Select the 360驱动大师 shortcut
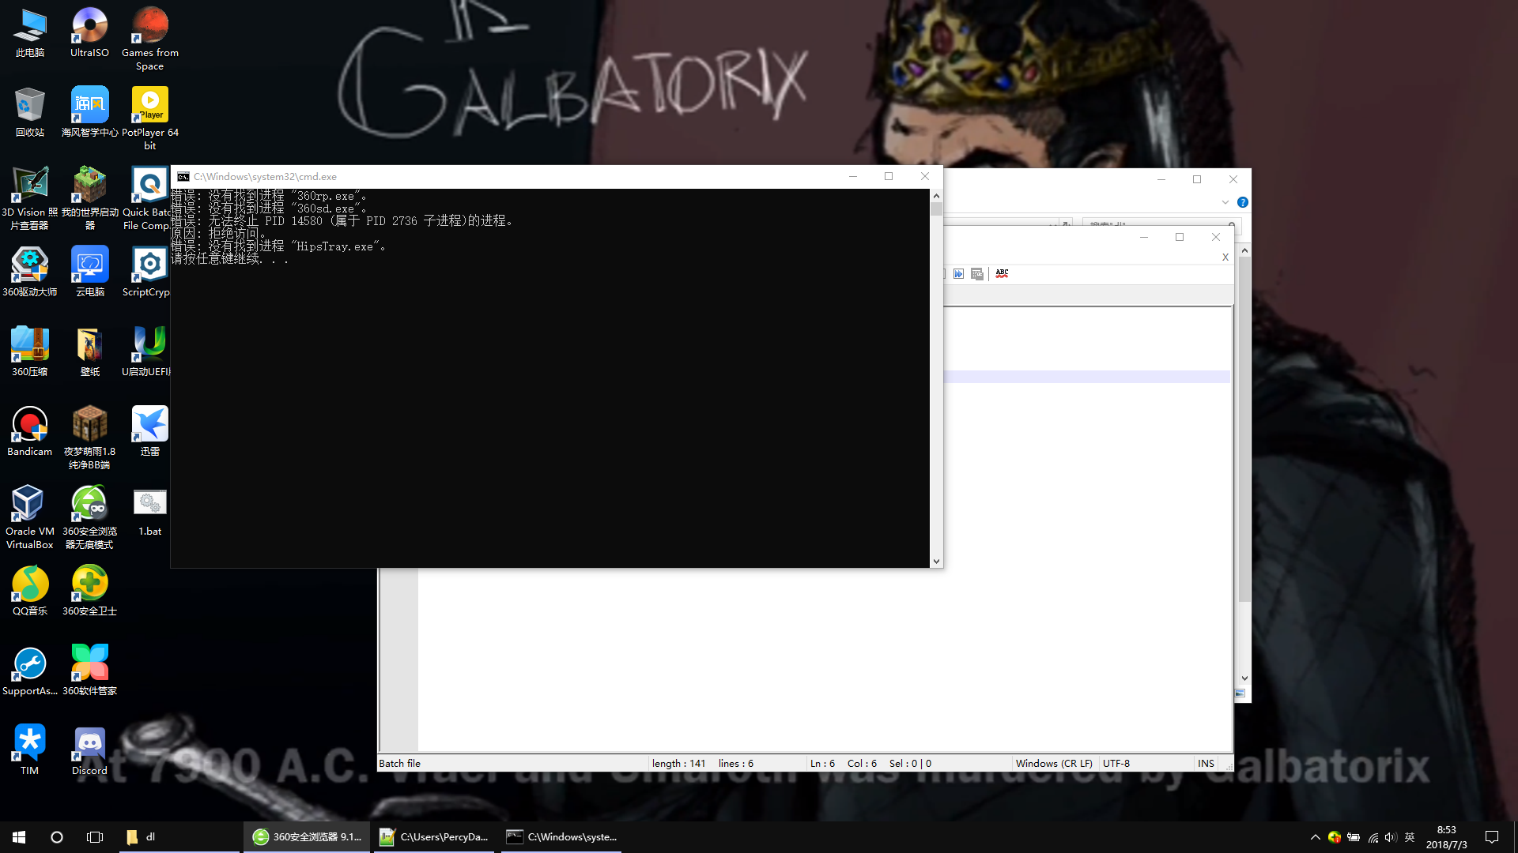 pyautogui.click(x=30, y=272)
